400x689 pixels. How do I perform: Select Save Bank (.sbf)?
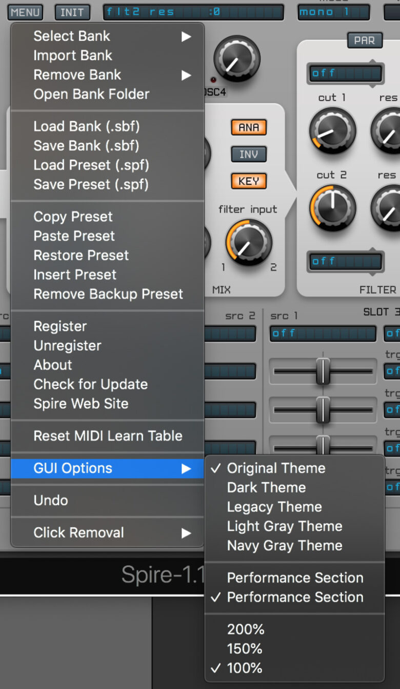[x=108, y=146]
